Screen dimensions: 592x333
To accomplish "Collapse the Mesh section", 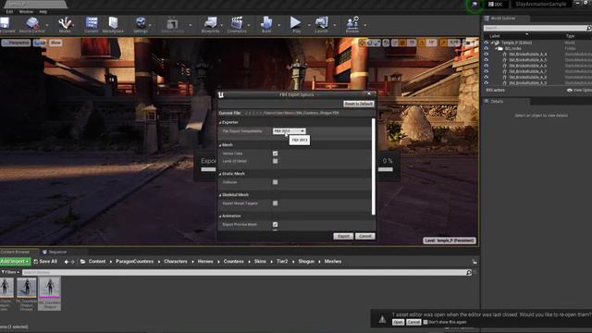I will [x=220, y=145].
